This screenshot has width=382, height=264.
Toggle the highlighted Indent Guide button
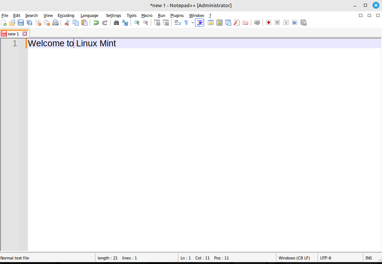pos(199,23)
